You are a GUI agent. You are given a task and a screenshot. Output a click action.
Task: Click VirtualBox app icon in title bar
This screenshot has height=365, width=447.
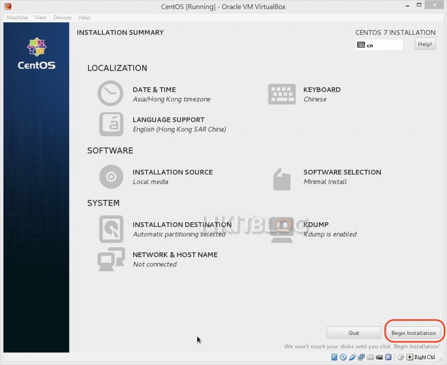pos(8,6)
